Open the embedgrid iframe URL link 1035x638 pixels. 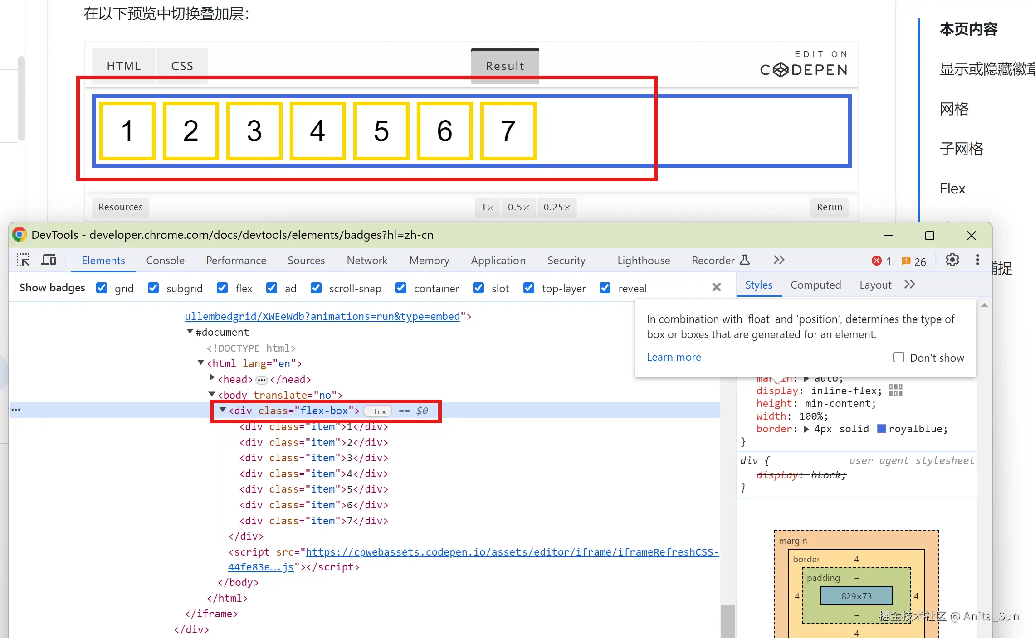(x=322, y=316)
